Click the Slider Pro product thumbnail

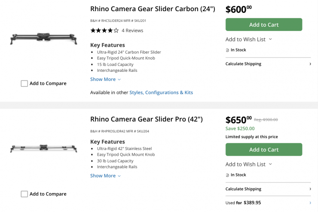point(43,149)
